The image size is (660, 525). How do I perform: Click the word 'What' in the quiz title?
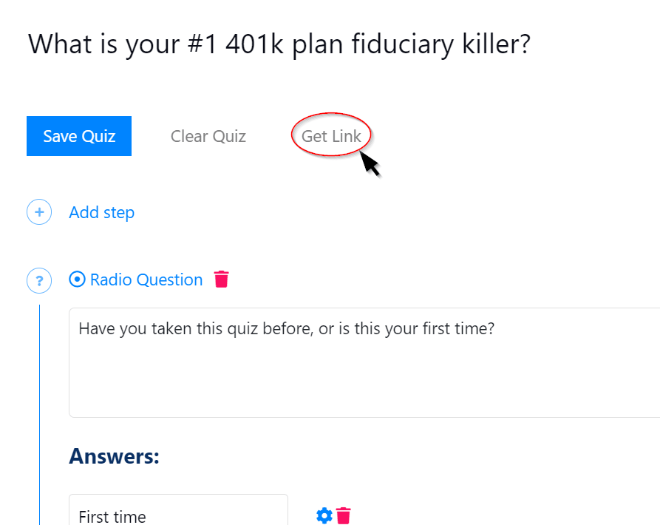click(57, 44)
